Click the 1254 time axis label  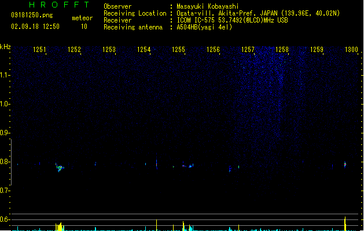click(x=144, y=50)
